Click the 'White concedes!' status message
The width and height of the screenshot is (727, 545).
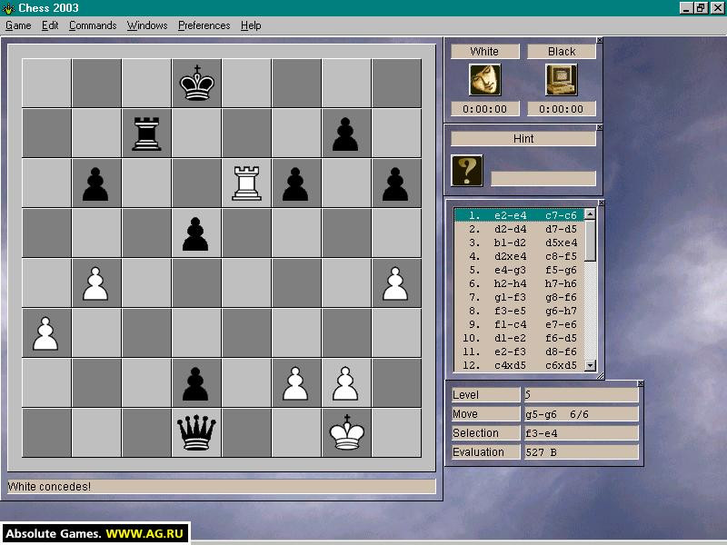pyautogui.click(x=49, y=486)
